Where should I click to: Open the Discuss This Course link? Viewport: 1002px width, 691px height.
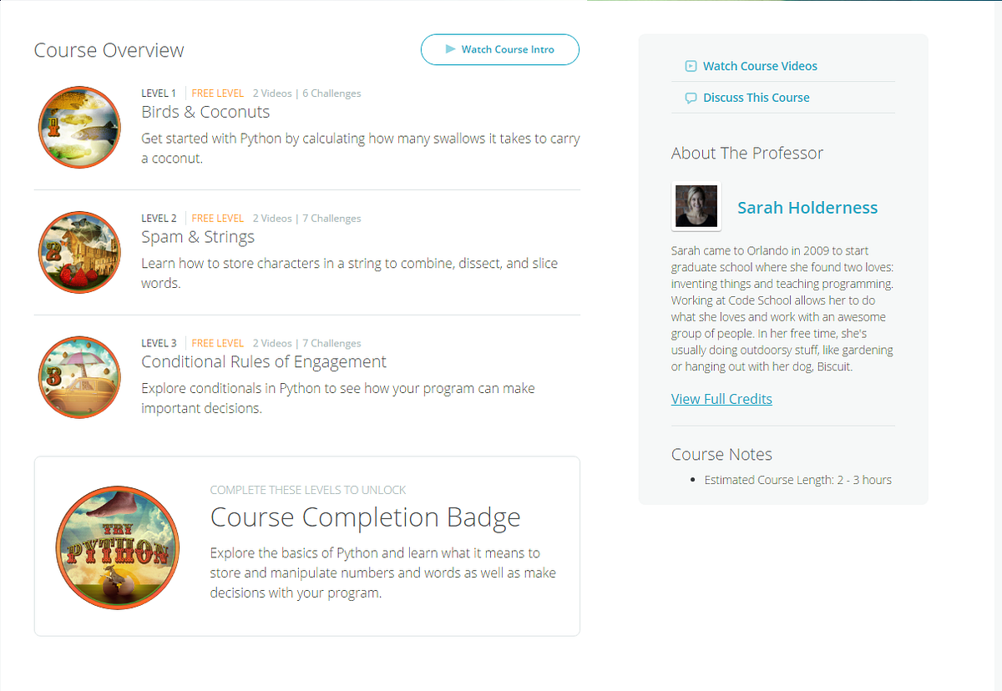point(754,98)
